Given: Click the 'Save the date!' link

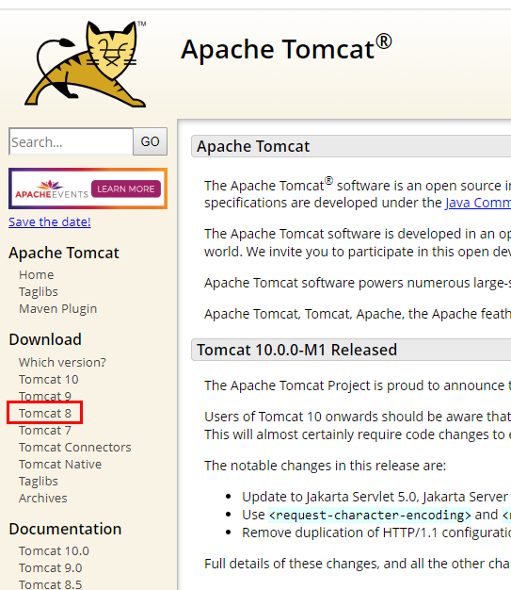Looking at the screenshot, I should [x=50, y=222].
